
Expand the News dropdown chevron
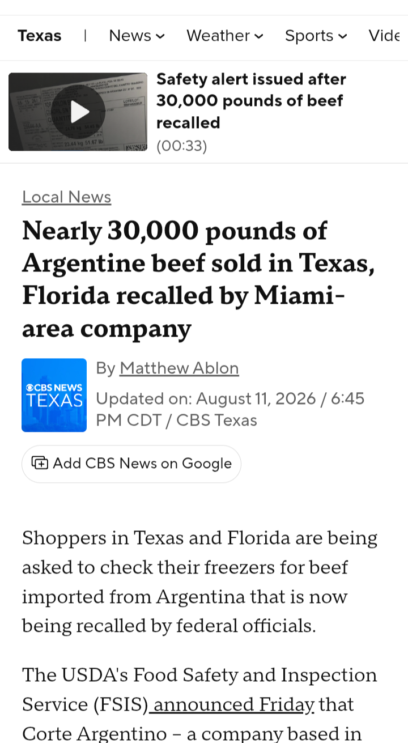[160, 36]
